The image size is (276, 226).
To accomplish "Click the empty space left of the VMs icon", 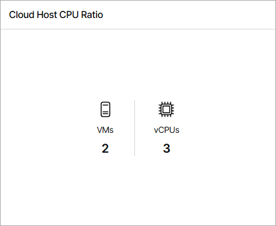I will (x=48, y=128).
